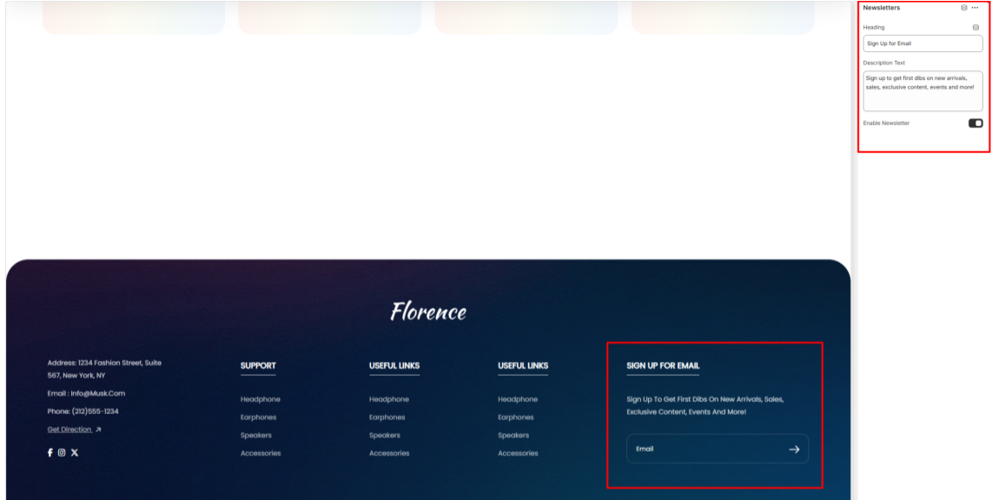Open the Headphone link under Support
992x500 pixels.
point(260,399)
